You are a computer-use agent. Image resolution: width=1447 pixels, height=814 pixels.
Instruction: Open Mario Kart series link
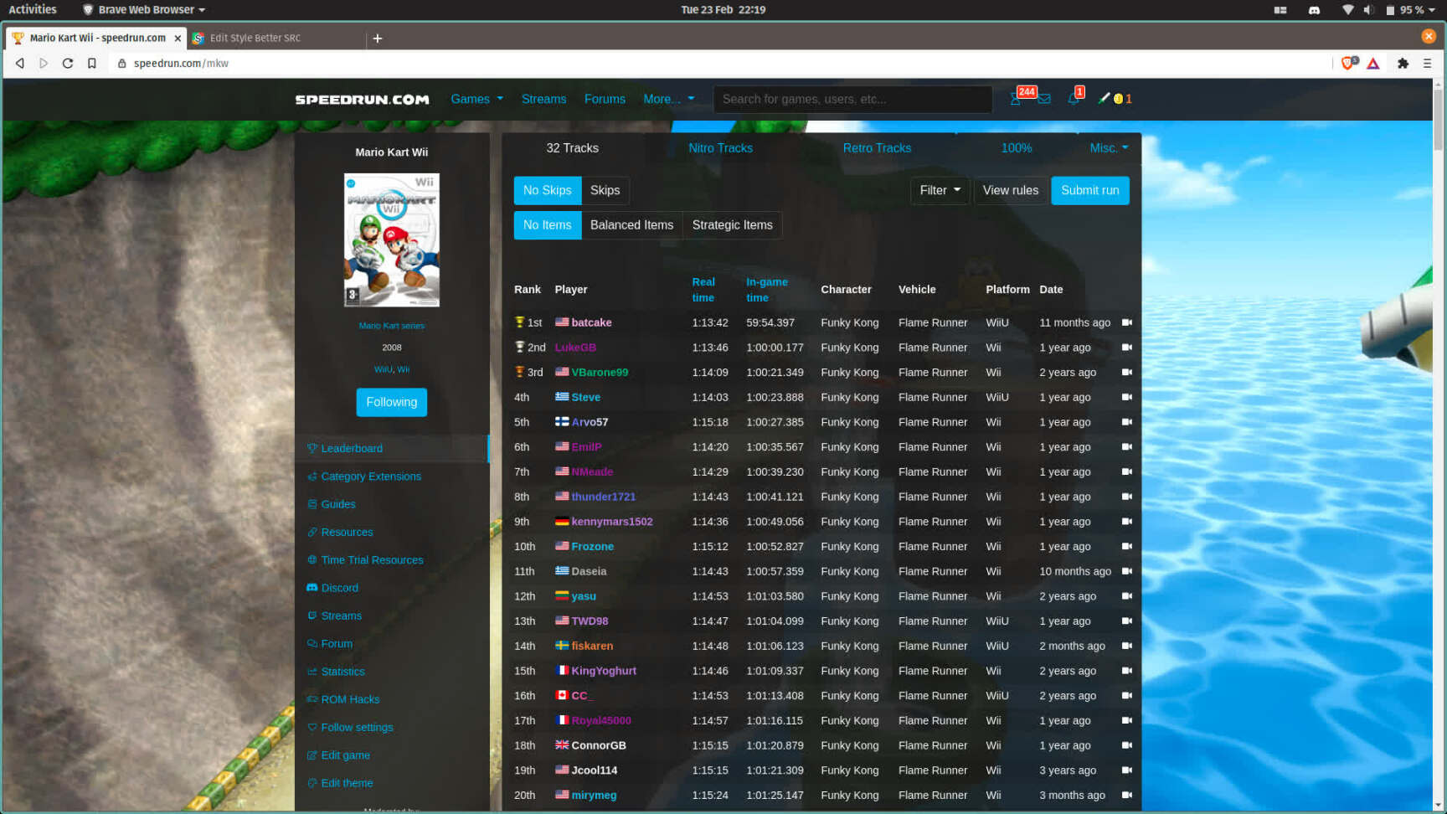(x=392, y=326)
